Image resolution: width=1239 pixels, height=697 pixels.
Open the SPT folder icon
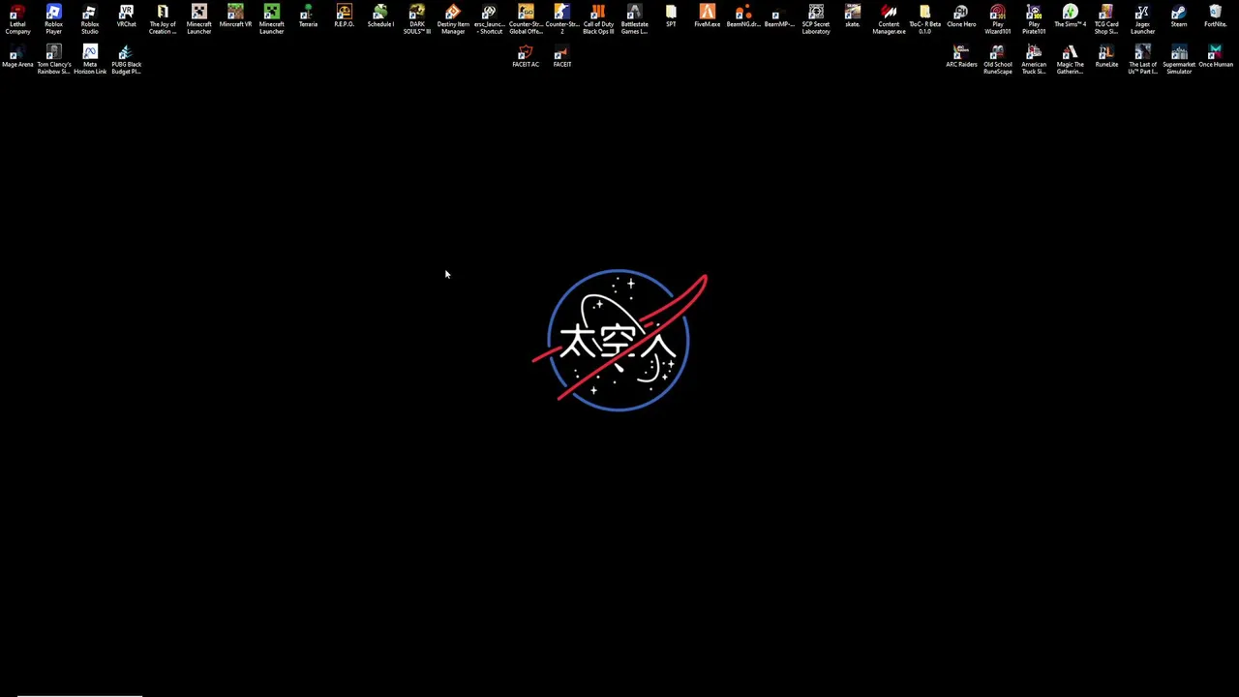[x=671, y=16]
